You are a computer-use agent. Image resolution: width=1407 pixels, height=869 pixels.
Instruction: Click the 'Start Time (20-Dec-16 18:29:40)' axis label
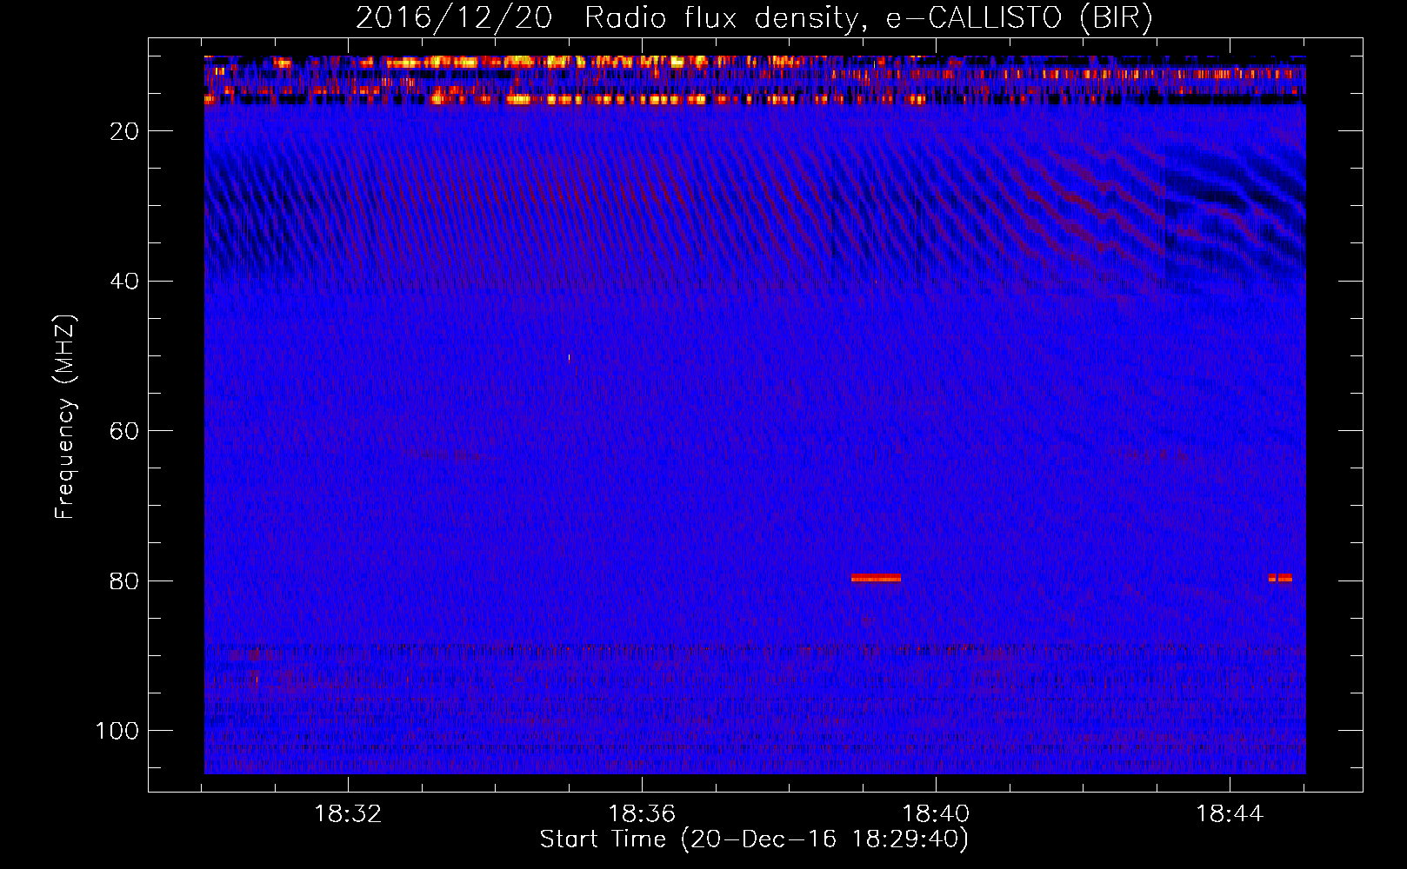[754, 839]
